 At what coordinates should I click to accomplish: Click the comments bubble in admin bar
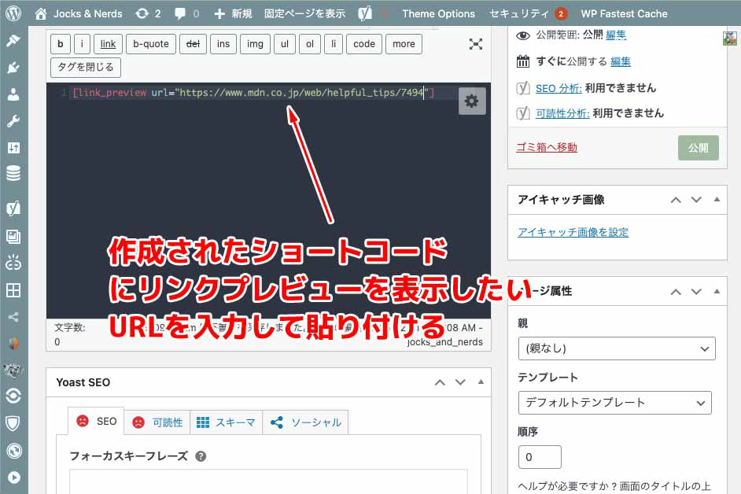(x=186, y=13)
